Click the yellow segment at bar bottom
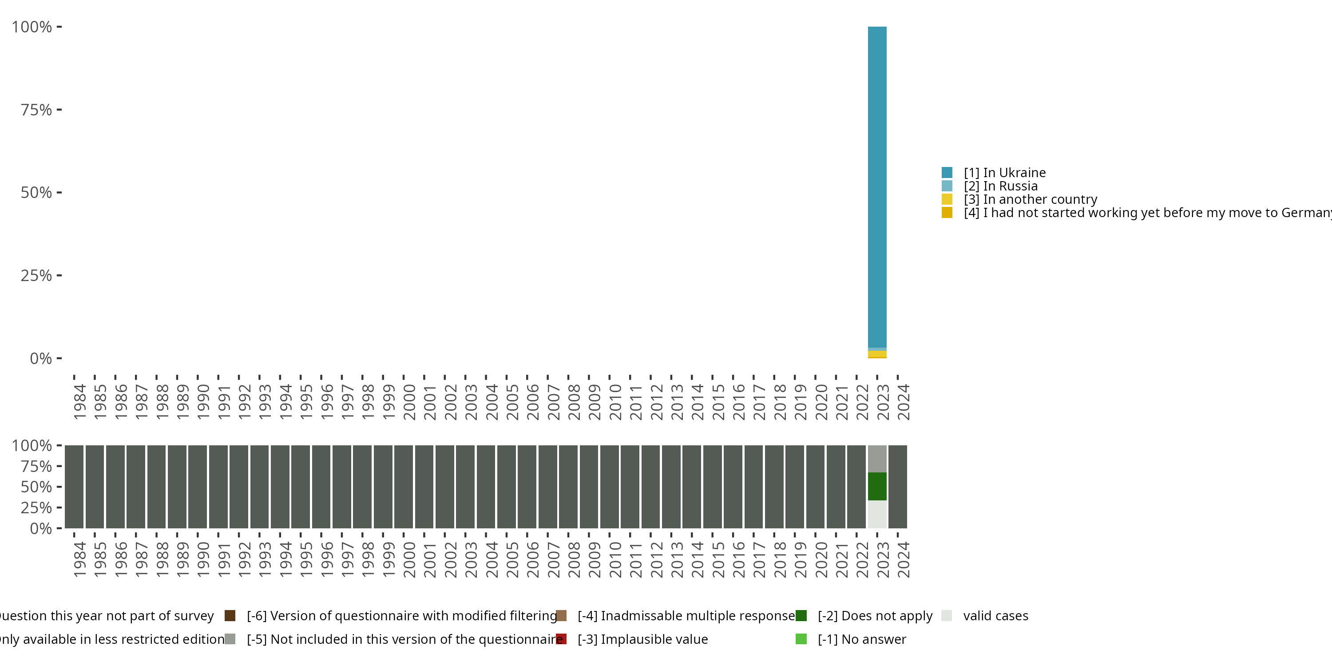 click(x=877, y=354)
